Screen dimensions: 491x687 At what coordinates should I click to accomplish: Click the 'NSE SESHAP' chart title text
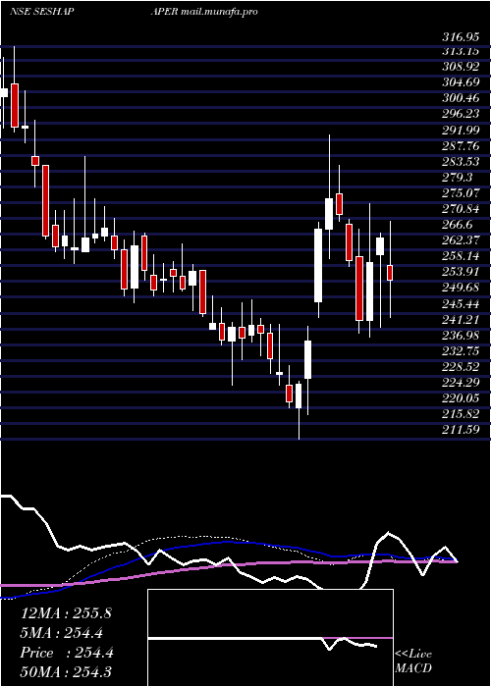pyautogui.click(x=41, y=12)
